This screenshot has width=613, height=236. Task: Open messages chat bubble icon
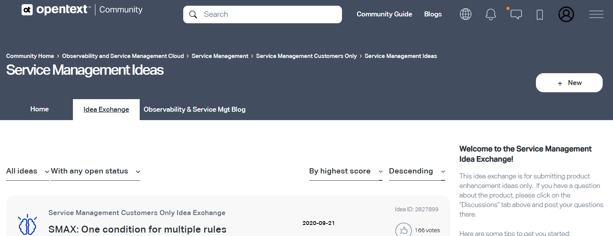(516, 14)
